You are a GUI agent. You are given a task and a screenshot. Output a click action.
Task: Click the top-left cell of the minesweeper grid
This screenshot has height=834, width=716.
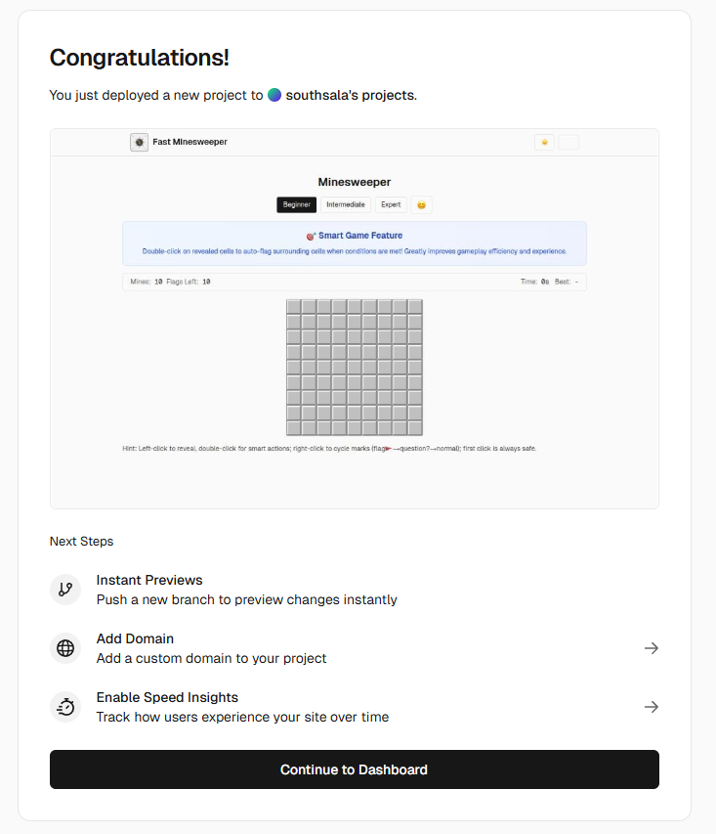pyautogui.click(x=293, y=307)
